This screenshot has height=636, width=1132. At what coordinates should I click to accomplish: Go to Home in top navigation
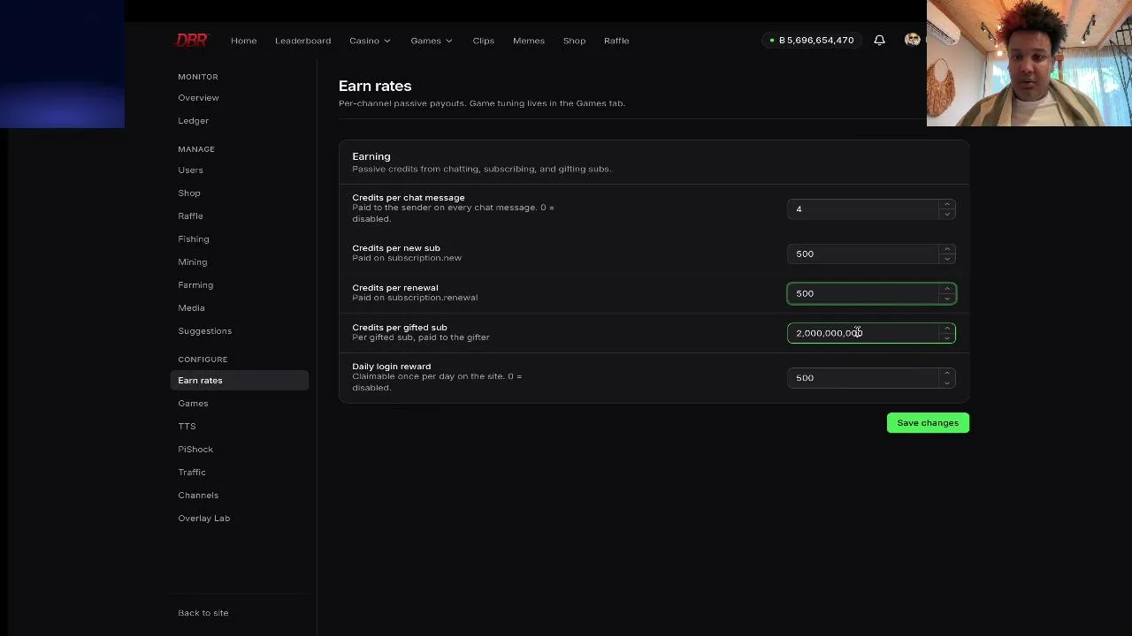[243, 41]
